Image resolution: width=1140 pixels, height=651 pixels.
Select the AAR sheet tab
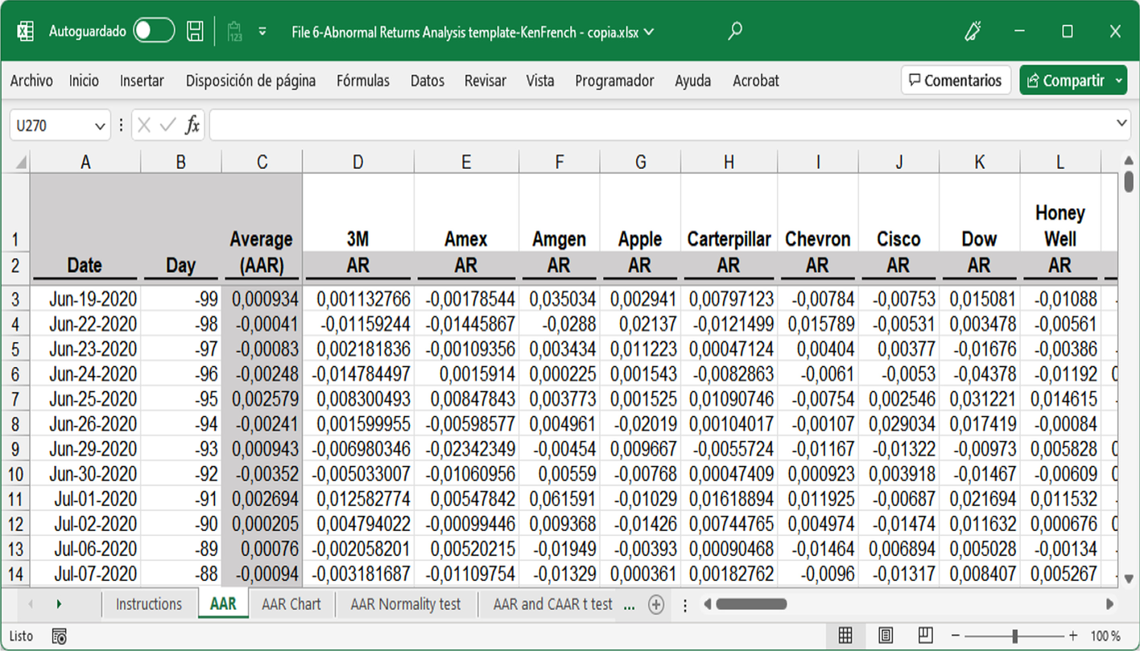tap(223, 604)
